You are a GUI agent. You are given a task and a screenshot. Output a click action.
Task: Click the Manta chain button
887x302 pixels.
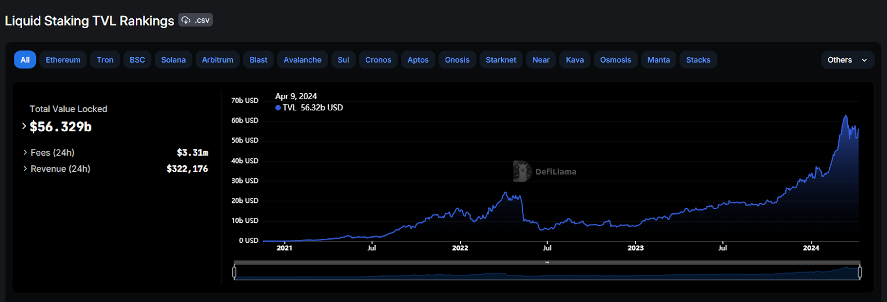coord(658,60)
